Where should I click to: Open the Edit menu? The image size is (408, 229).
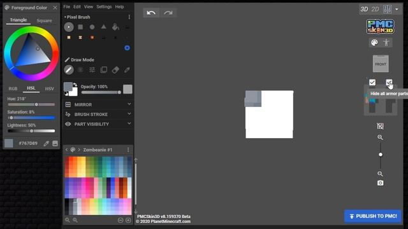tap(76, 7)
